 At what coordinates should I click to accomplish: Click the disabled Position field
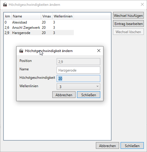(78, 62)
